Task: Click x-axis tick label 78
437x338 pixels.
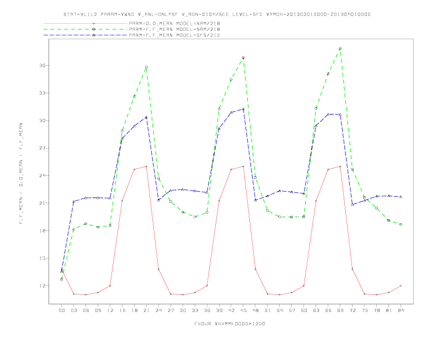Action: click(x=376, y=310)
